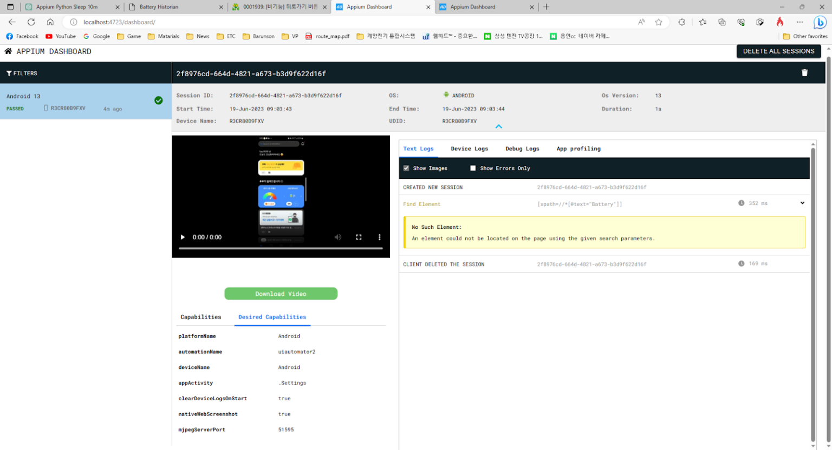Click the trash icon to delete this session
The height and width of the screenshot is (450, 832).
(804, 73)
